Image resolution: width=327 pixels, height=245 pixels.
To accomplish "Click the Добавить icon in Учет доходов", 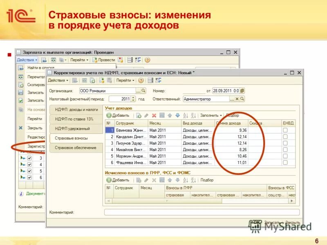I will (x=110, y=115).
